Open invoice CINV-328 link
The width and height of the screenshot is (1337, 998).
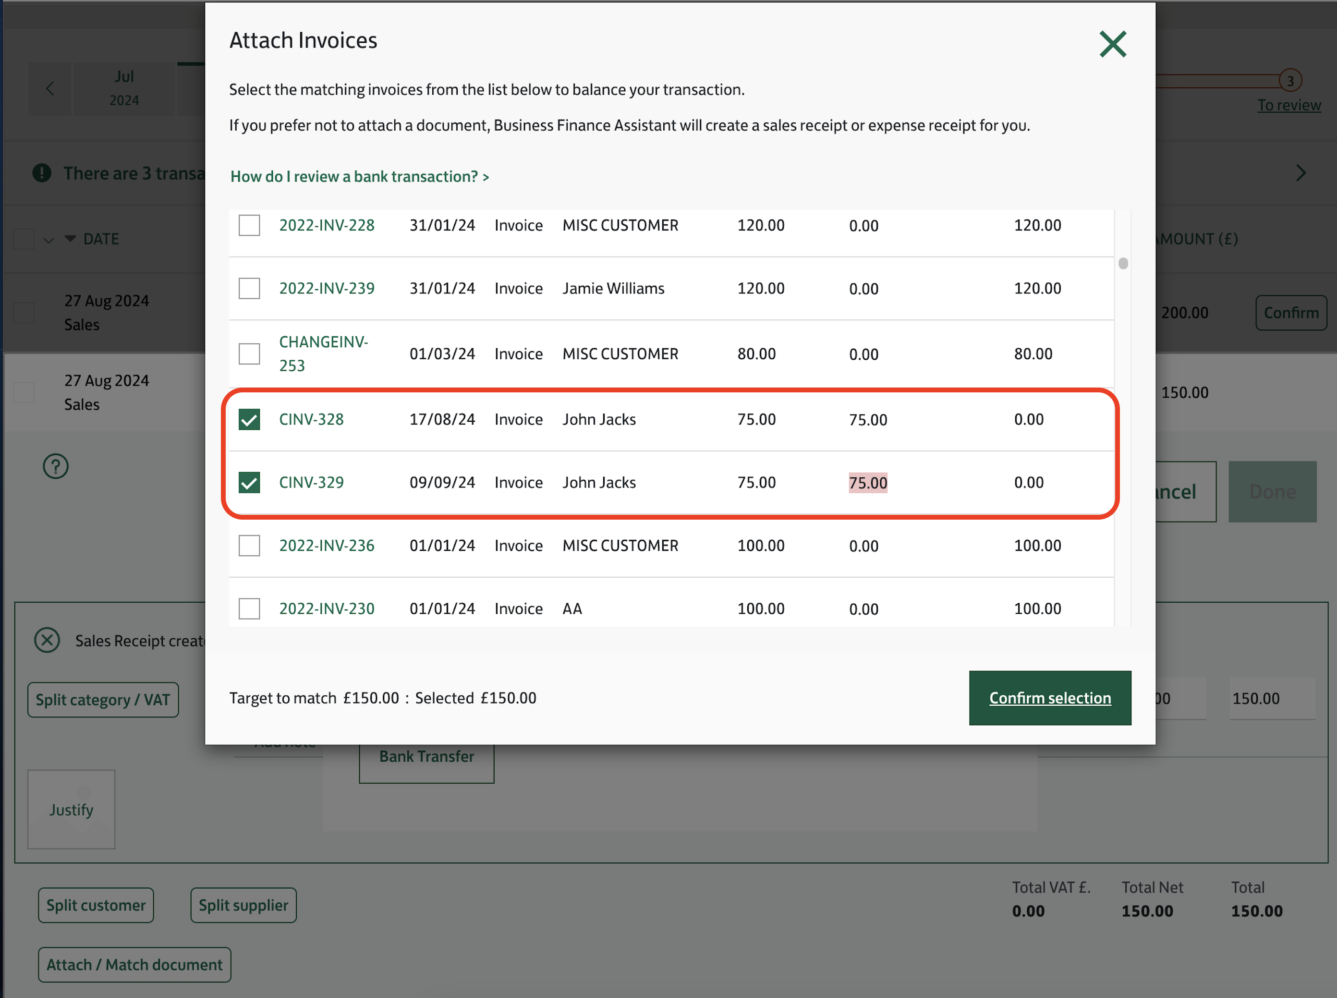[311, 419]
